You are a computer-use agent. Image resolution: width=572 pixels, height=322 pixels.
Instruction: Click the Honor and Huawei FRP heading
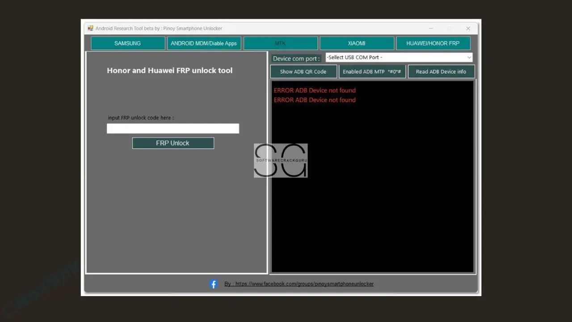169,70
